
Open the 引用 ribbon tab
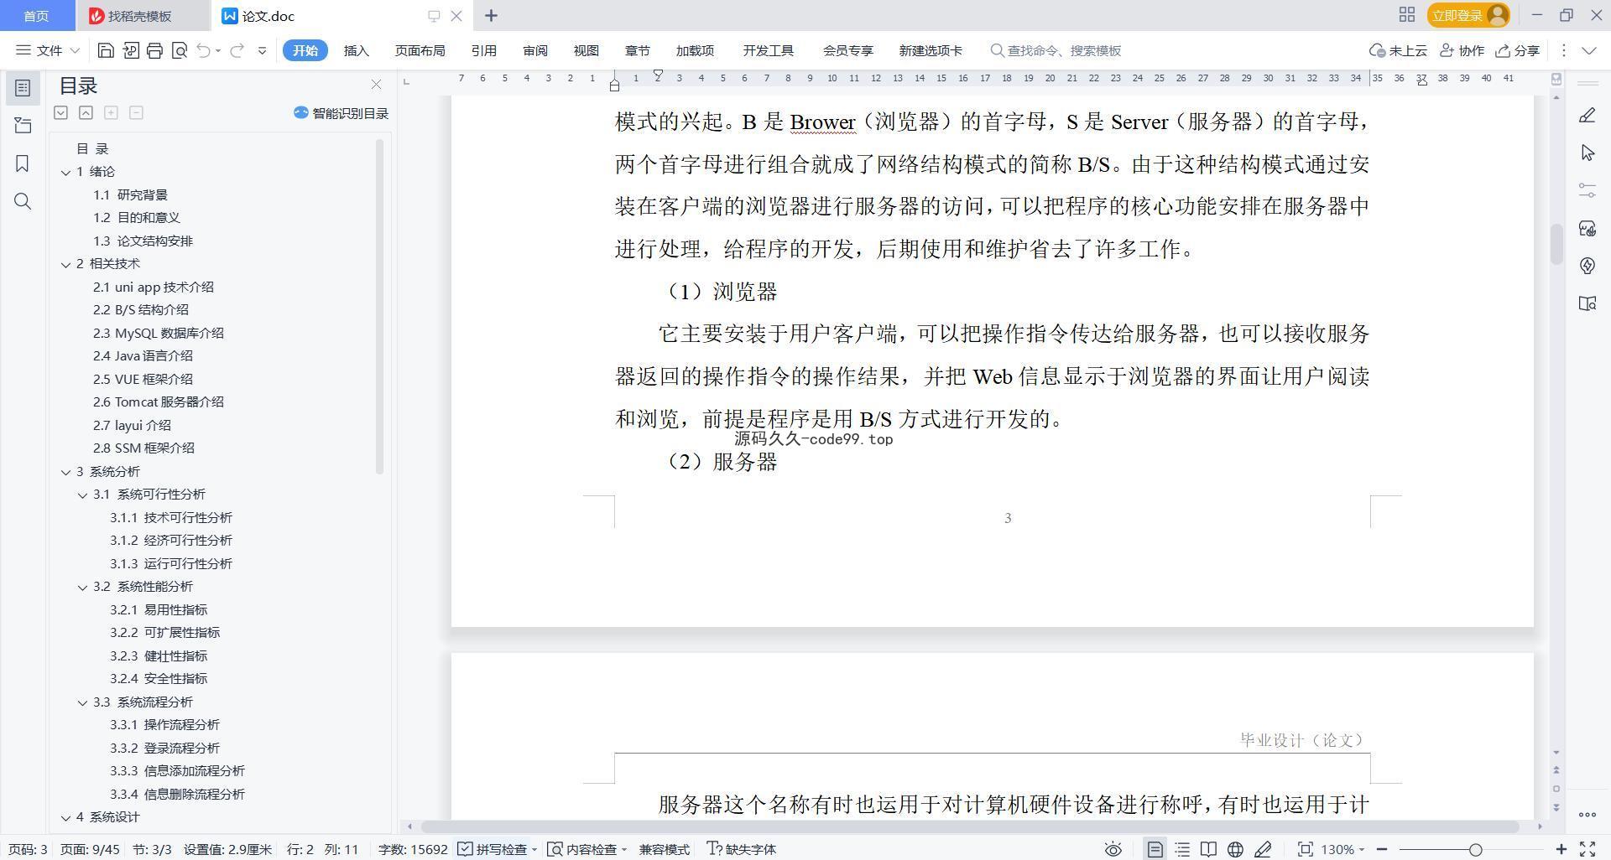coord(483,50)
